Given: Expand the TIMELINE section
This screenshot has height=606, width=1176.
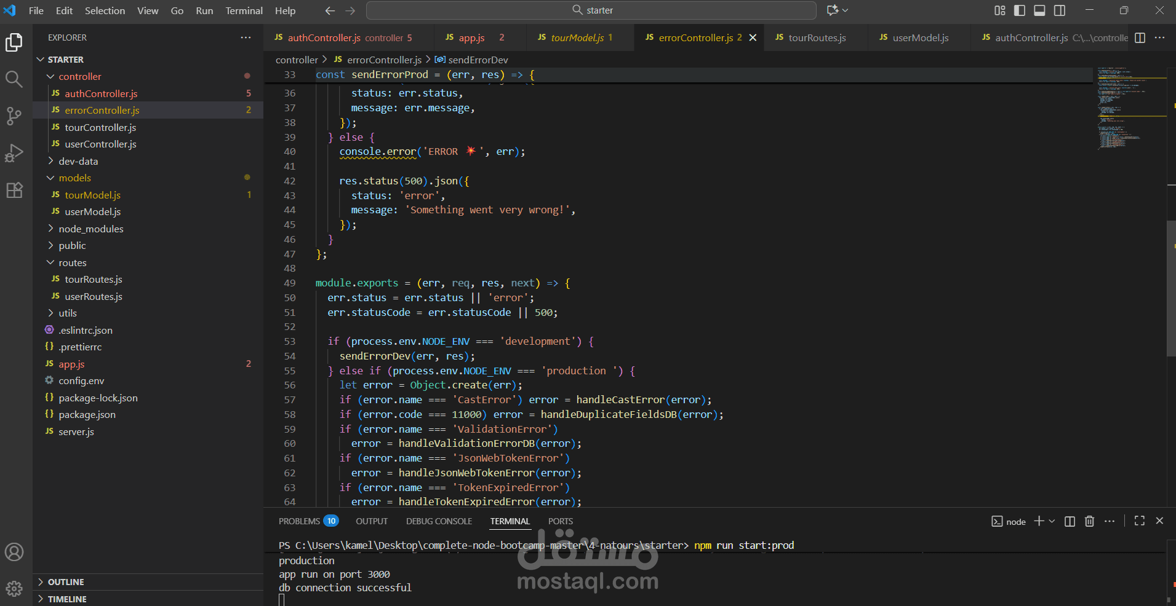Looking at the screenshot, I should point(148,599).
